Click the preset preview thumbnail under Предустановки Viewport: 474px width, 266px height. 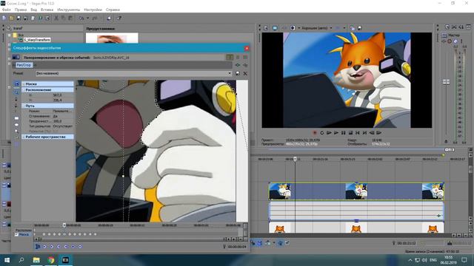coord(112,38)
